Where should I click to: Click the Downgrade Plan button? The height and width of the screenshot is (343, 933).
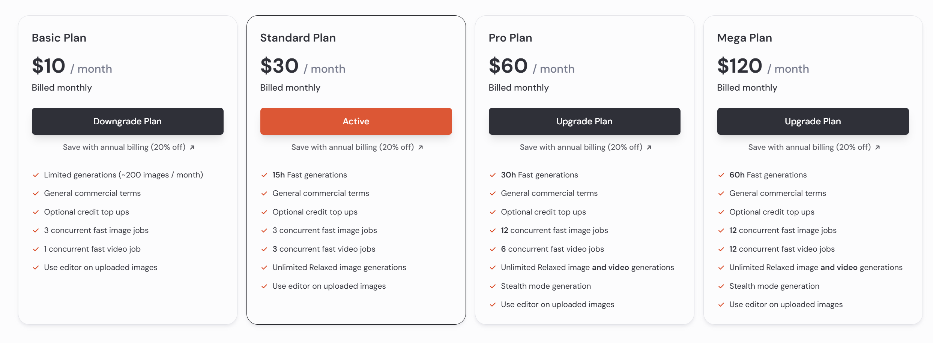pyautogui.click(x=128, y=121)
